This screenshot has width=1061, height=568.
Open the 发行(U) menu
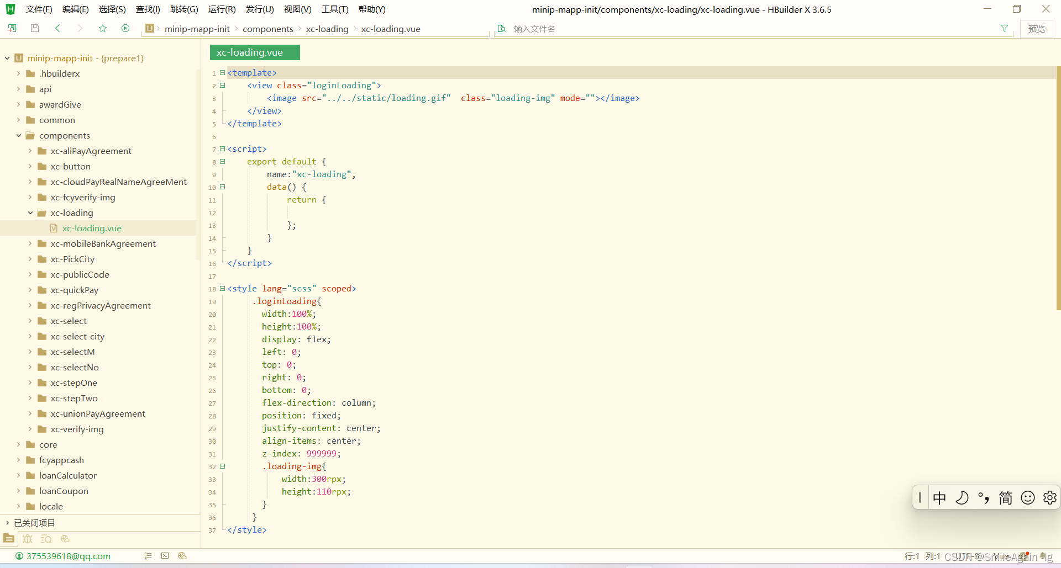click(x=260, y=9)
